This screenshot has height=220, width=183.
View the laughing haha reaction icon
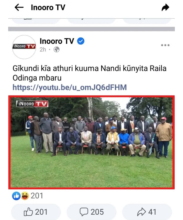click(x=25, y=196)
